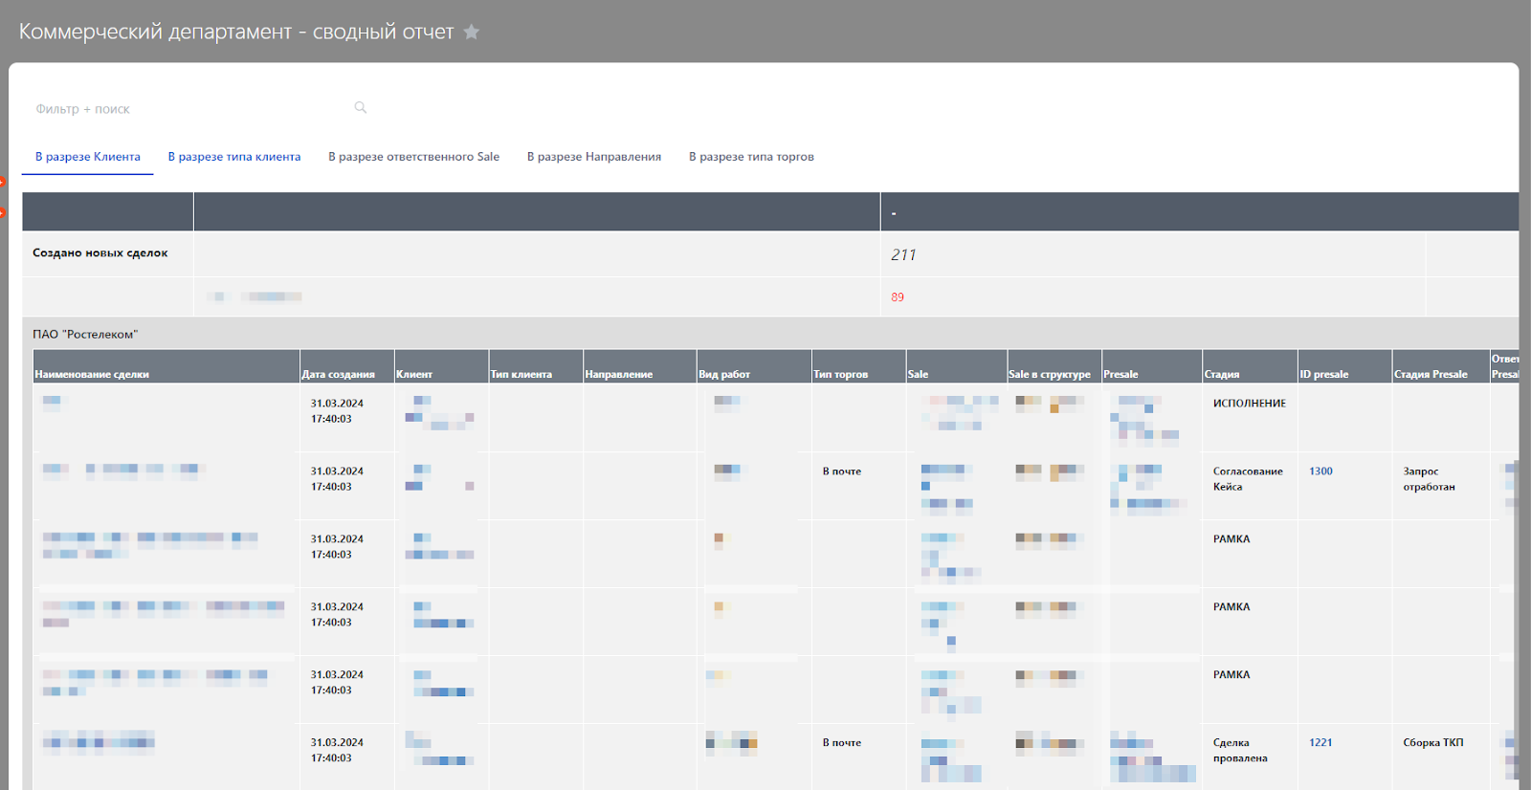Click the "Стадия Presale" column header
This screenshot has height=790, width=1531.
pos(1431,374)
